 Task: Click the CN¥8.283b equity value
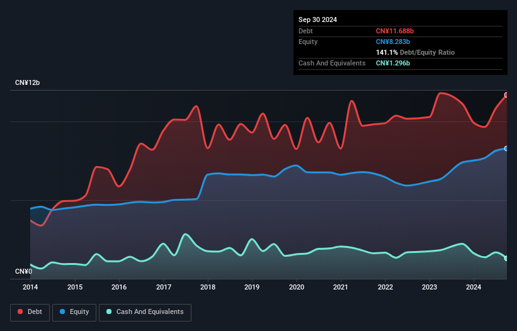pos(393,42)
